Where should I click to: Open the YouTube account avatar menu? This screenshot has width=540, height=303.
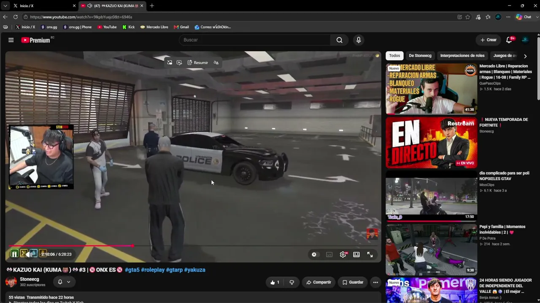click(525, 40)
